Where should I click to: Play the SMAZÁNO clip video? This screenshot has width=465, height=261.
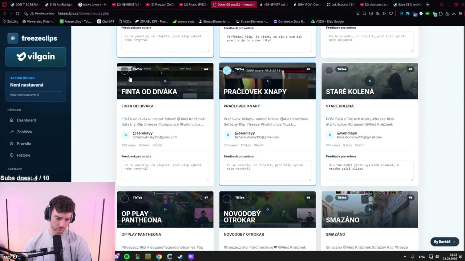370,209
